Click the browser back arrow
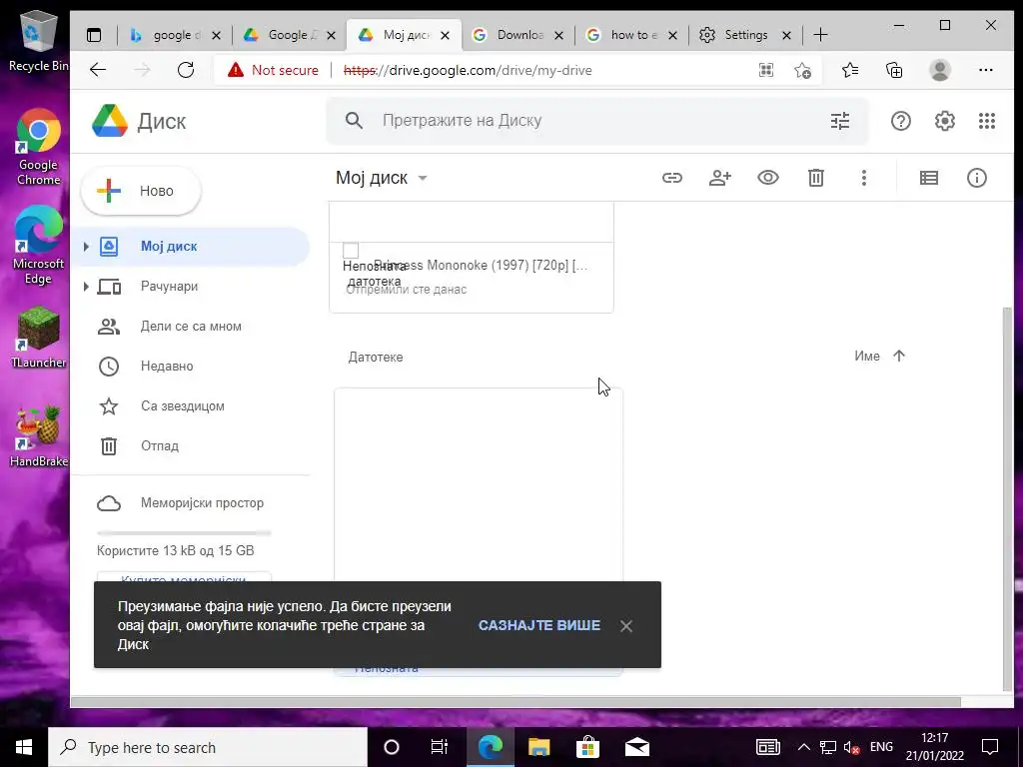The height and width of the screenshot is (767, 1023). pyautogui.click(x=98, y=70)
